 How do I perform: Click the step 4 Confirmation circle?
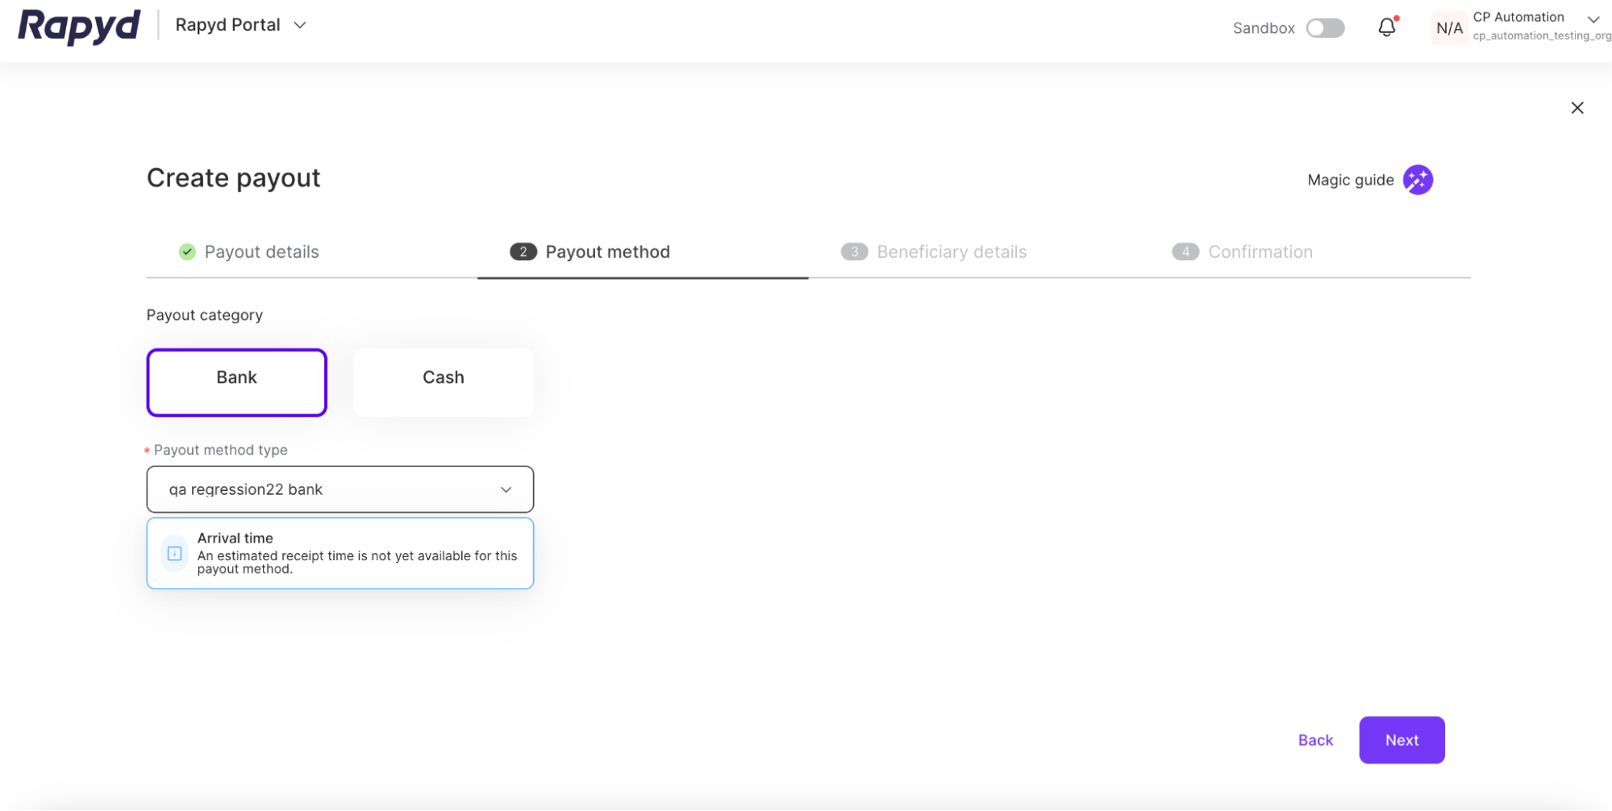pos(1185,251)
